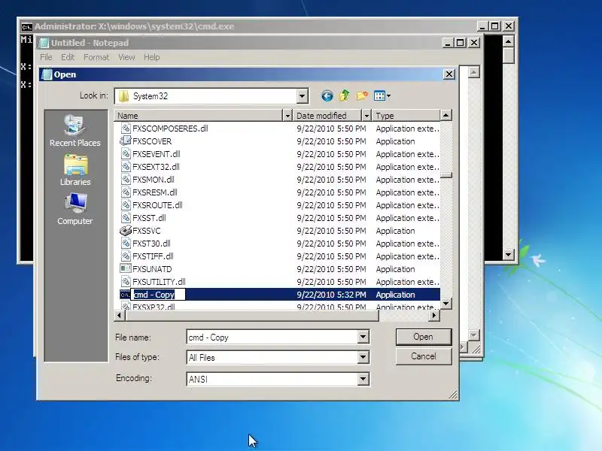Go back using the blue back arrow icon
602x451 pixels.
[327, 96]
